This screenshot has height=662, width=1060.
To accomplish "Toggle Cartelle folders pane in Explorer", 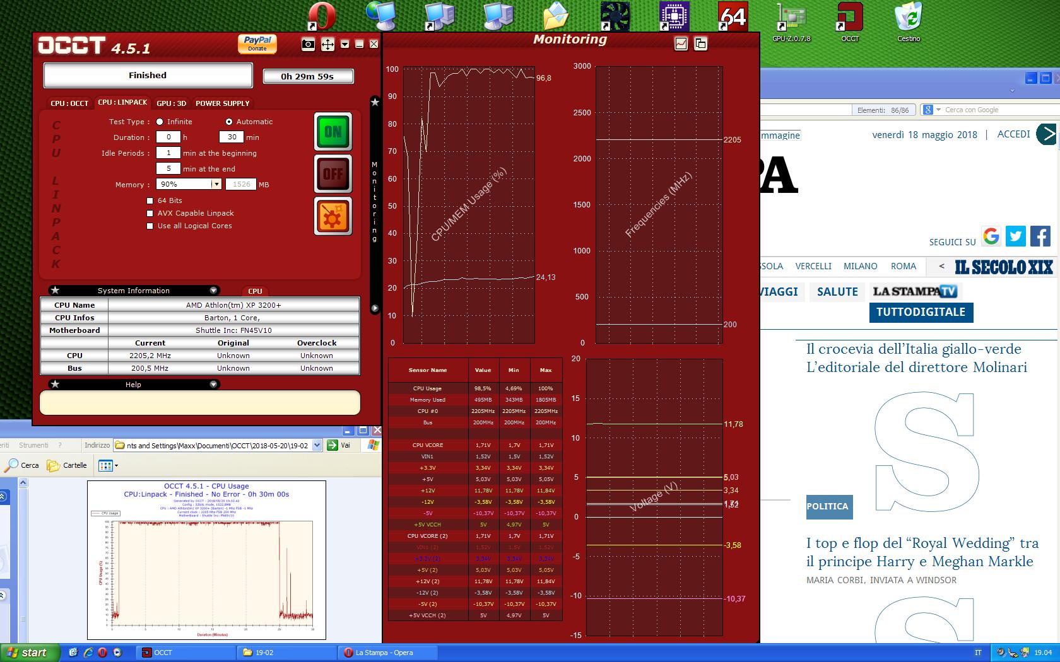I will click(x=67, y=465).
